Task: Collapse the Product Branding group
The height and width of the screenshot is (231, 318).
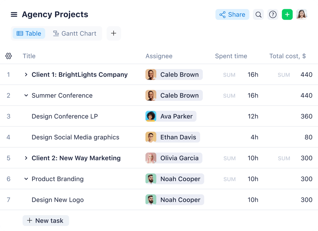Action: click(26, 179)
